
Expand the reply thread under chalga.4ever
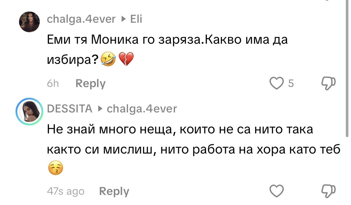90,83
